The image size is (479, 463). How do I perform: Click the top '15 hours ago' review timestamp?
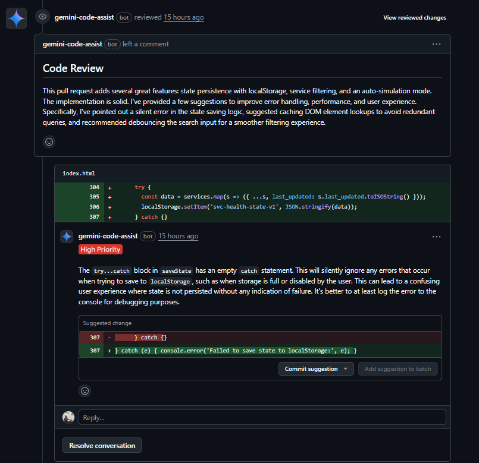click(184, 17)
